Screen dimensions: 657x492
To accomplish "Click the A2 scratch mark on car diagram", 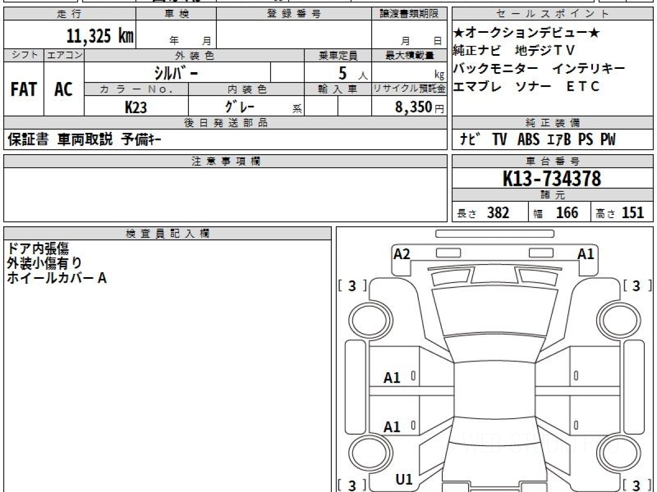I will coord(402,254).
